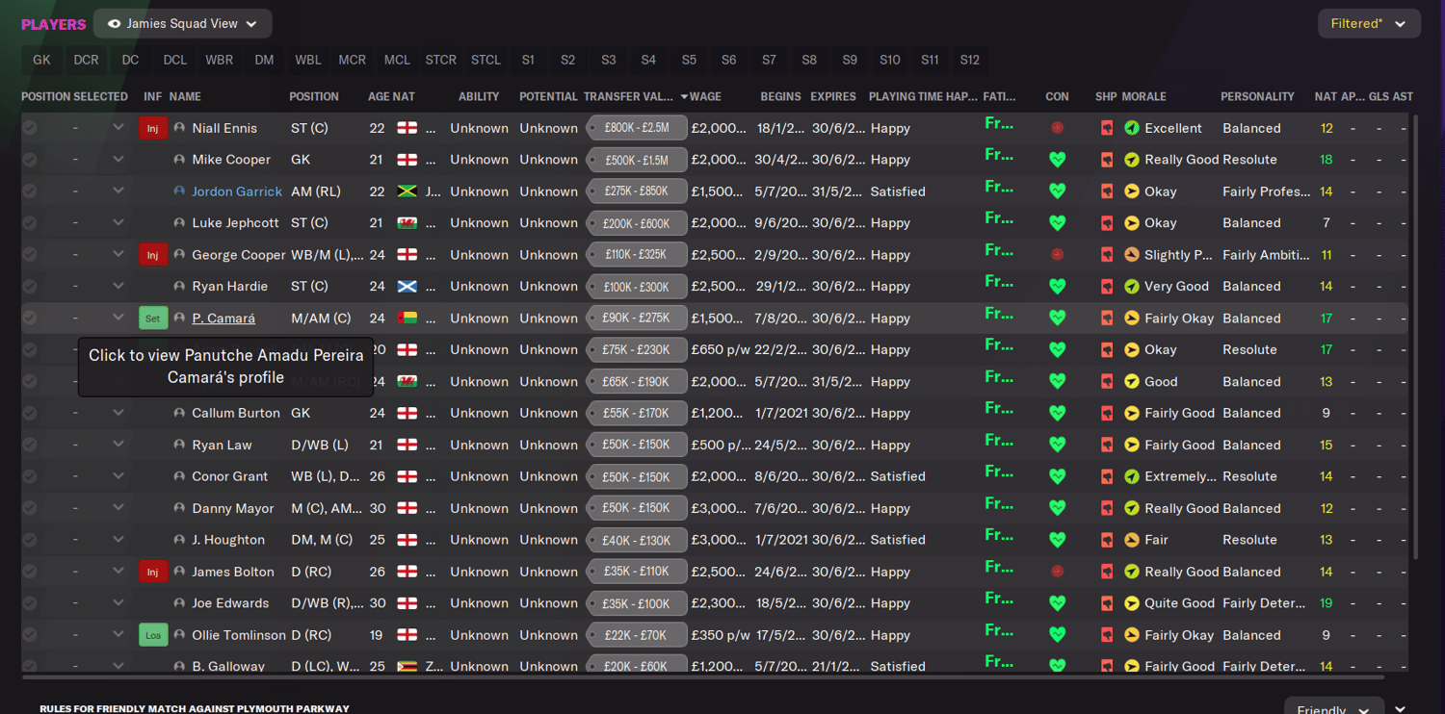Click the person icon beside Conor Grant
This screenshot has height=714, width=1445.
coord(179,476)
